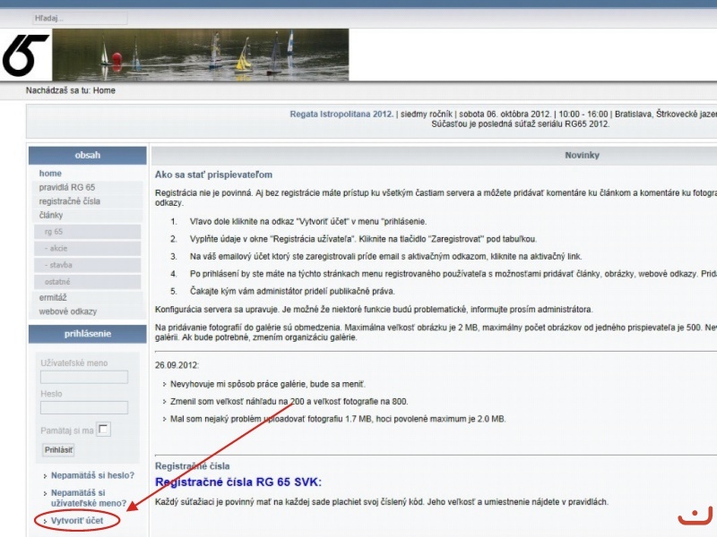
Task: Select the akcie submenu entry
Action: (56, 248)
